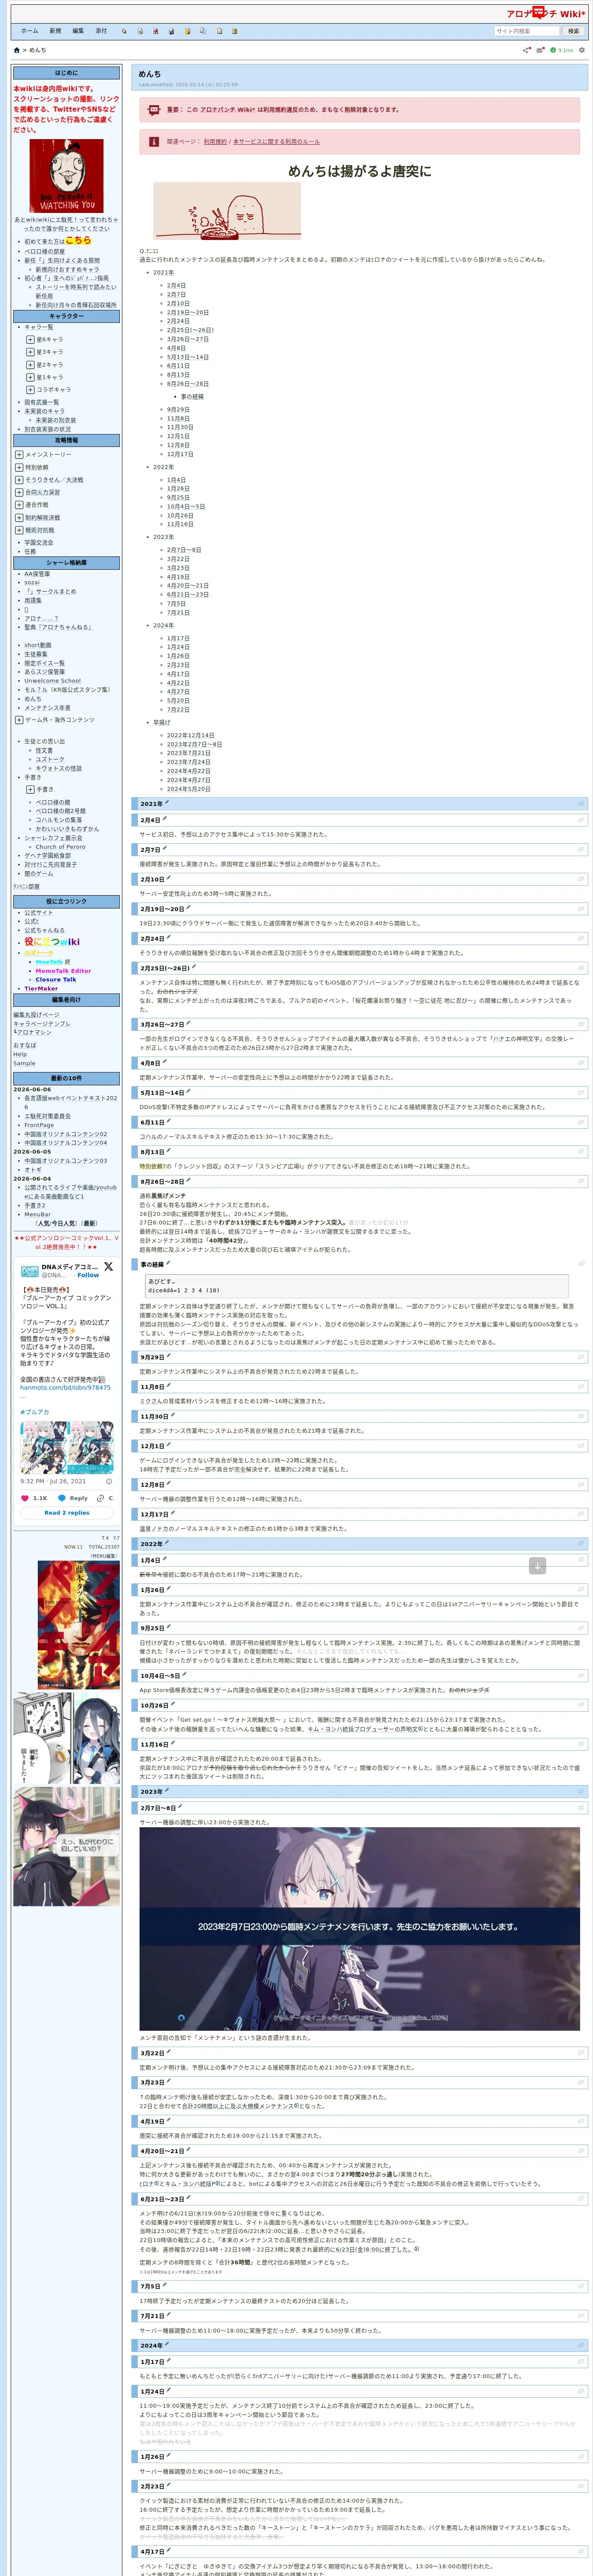The height and width of the screenshot is (2576, 593).
Task: Expand the 星3キャラ list
Action: coord(30,352)
